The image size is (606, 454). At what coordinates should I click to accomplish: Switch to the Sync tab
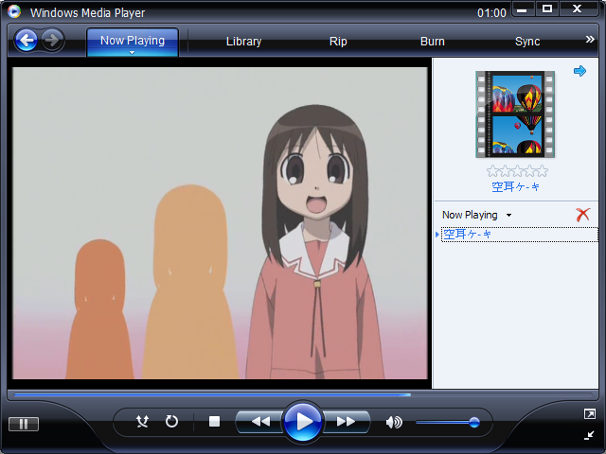point(527,42)
